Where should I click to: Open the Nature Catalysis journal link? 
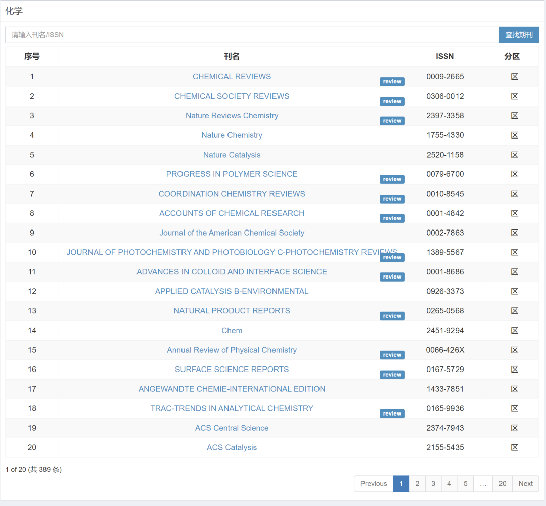click(x=232, y=155)
